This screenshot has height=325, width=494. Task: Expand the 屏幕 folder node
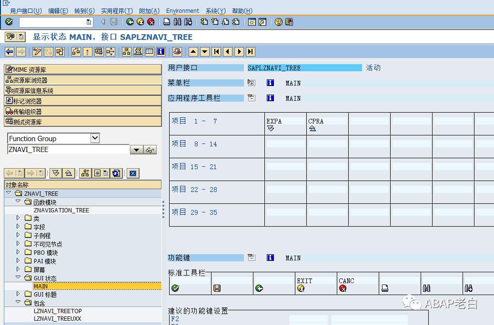tap(18, 269)
